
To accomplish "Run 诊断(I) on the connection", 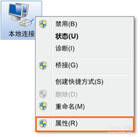I will click(85, 48).
